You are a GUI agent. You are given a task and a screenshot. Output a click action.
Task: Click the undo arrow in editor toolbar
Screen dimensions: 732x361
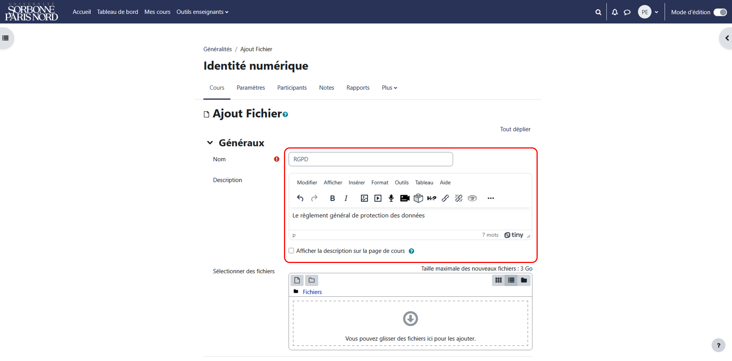(300, 198)
